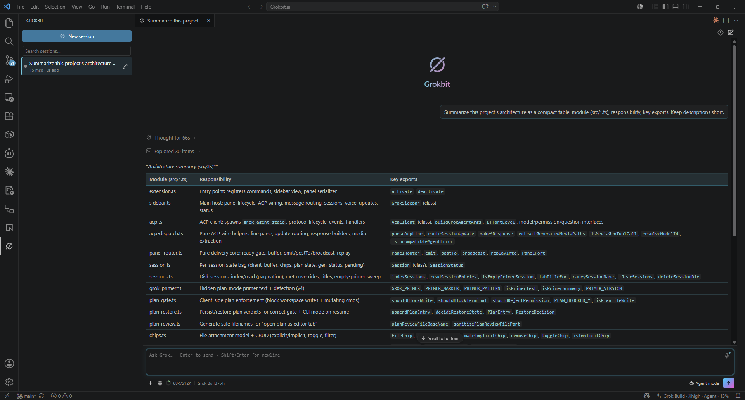Click the 'extension.ts' table cell
Screen dimensions: 745x400
(x=171, y=191)
